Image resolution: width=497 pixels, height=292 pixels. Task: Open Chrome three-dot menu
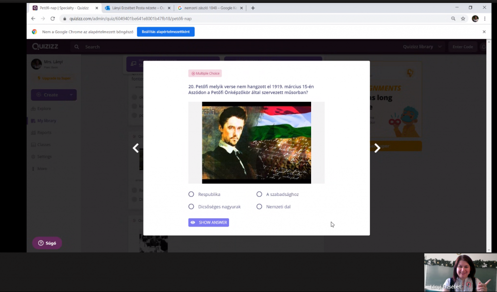[485, 19]
